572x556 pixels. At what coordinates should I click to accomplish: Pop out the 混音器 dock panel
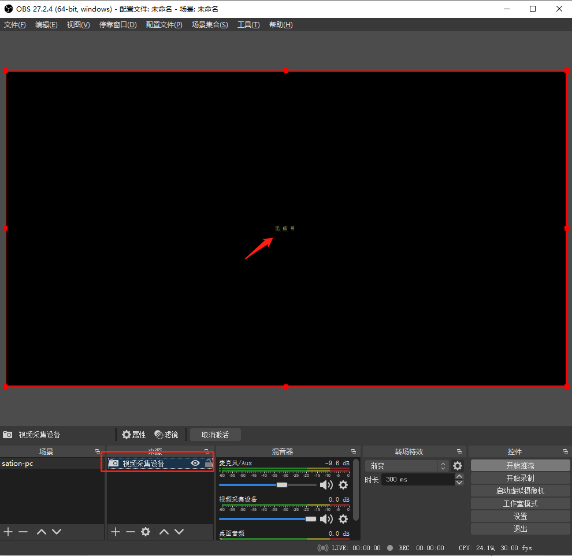353,451
